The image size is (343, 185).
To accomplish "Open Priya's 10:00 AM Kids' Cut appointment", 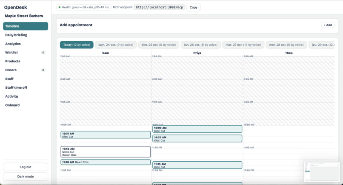I will point(197,129).
